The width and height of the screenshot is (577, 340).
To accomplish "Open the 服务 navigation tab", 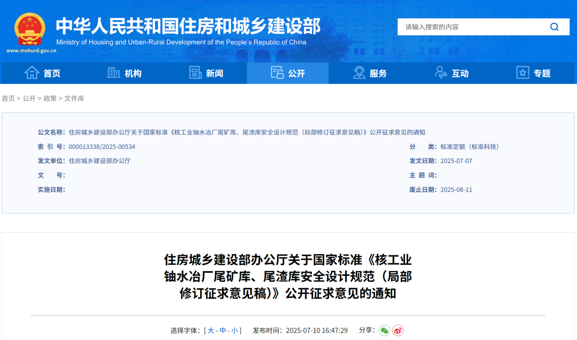I will coord(370,73).
